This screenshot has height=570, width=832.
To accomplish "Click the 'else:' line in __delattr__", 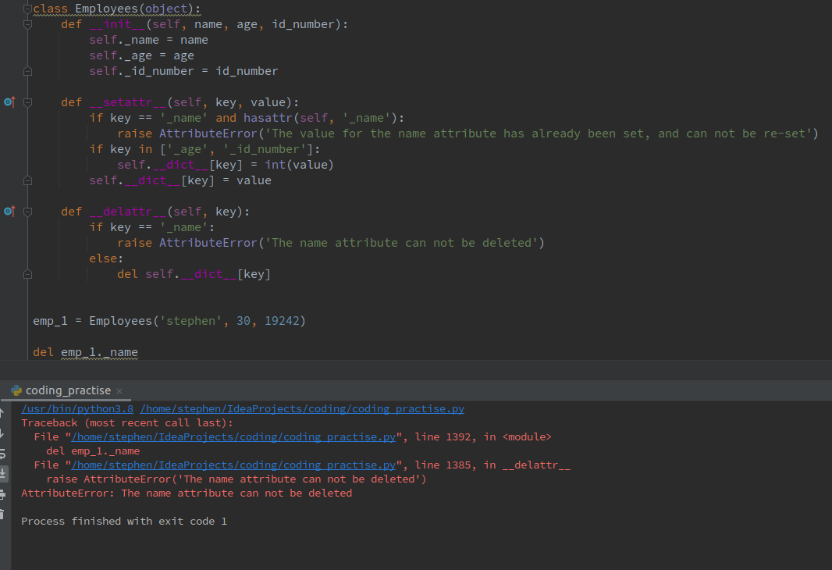I will pyautogui.click(x=106, y=258).
